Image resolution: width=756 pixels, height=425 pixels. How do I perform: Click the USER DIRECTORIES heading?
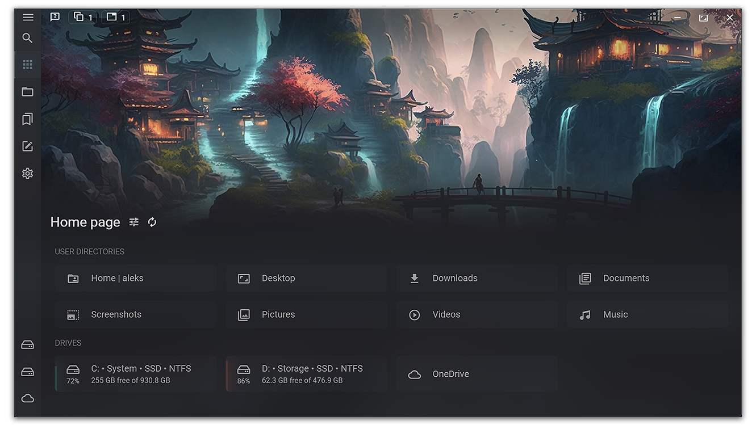[90, 251]
